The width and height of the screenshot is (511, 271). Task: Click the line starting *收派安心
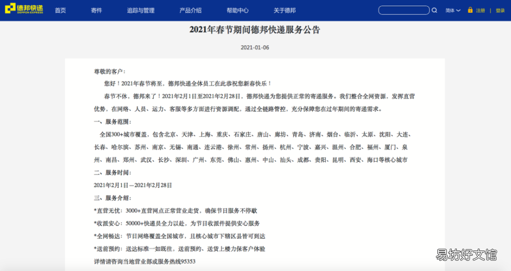[x=177, y=223]
